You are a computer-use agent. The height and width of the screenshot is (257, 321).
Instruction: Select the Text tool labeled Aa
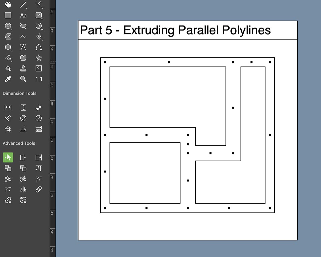pos(23,15)
